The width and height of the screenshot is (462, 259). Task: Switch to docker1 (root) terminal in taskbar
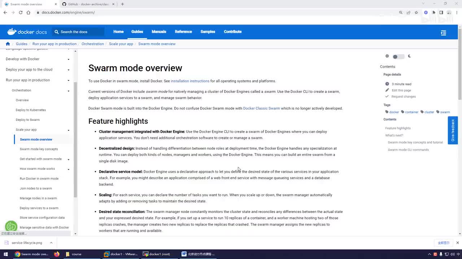pyautogui.click(x=157, y=254)
